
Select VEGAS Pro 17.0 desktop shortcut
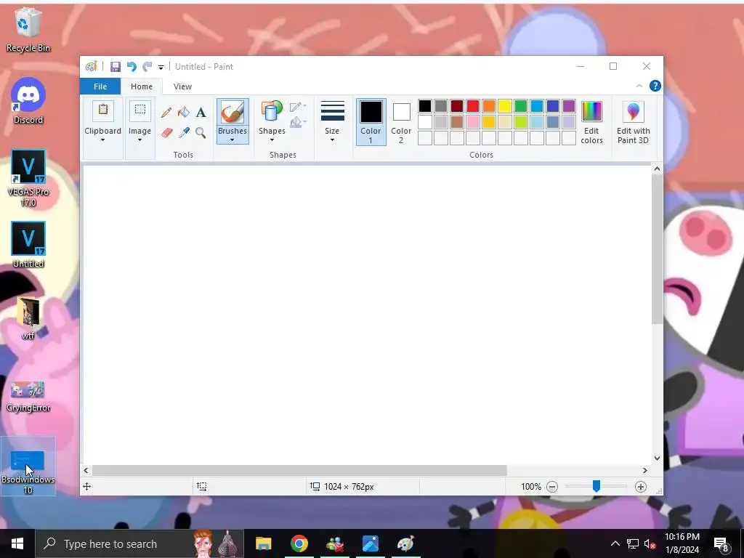pyautogui.click(x=28, y=179)
